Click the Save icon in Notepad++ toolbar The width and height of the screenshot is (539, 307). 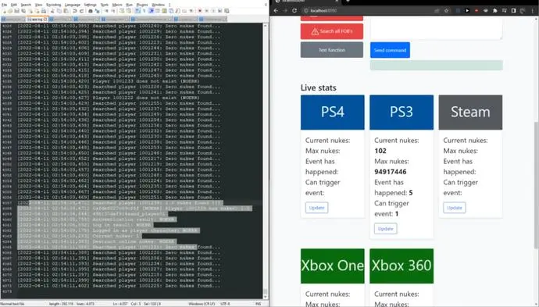click(x=17, y=11)
